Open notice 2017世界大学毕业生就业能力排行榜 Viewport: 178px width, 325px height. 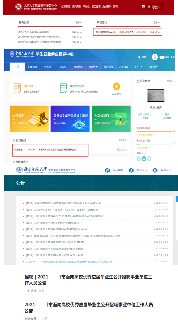[x=39, y=37]
